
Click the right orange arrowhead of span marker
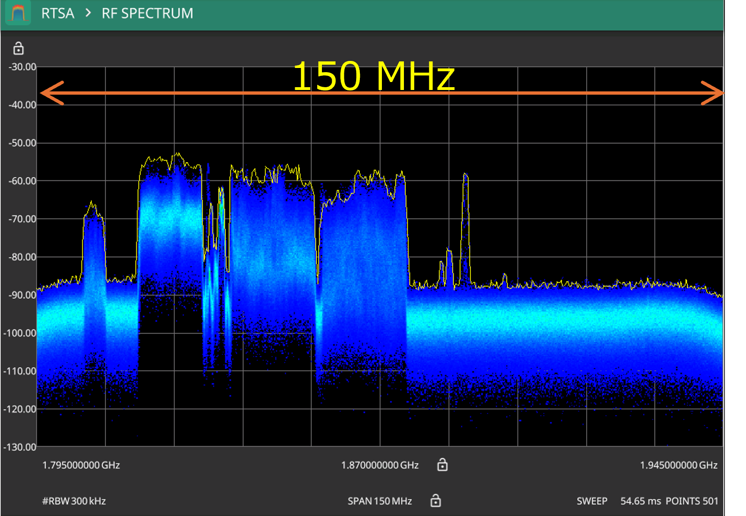point(712,93)
